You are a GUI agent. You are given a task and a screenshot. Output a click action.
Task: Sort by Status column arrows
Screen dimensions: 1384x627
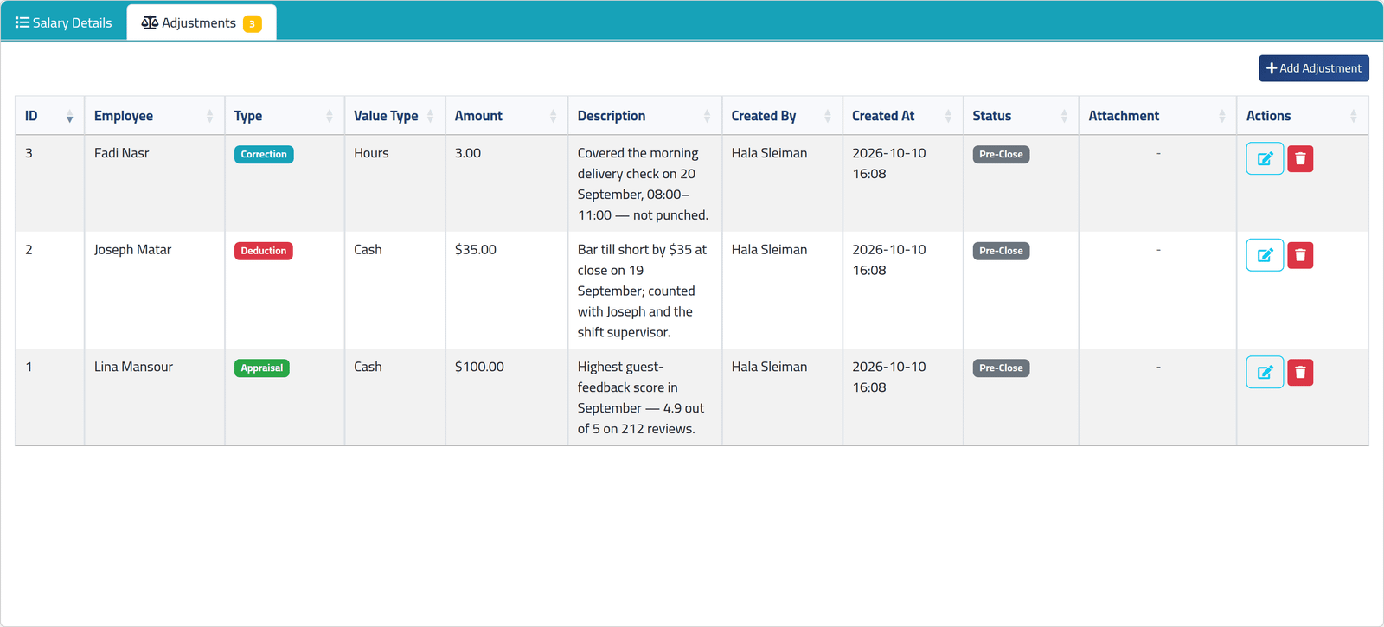(x=1064, y=116)
